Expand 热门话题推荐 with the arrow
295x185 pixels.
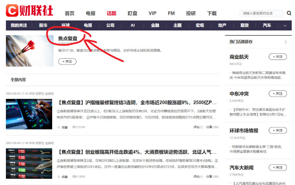pos(285,42)
